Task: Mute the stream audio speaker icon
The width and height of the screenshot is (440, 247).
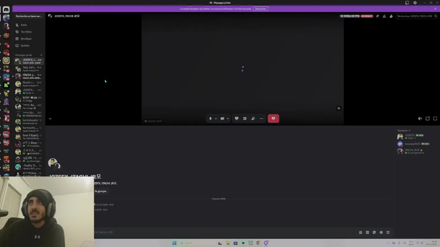Action: 420,119
